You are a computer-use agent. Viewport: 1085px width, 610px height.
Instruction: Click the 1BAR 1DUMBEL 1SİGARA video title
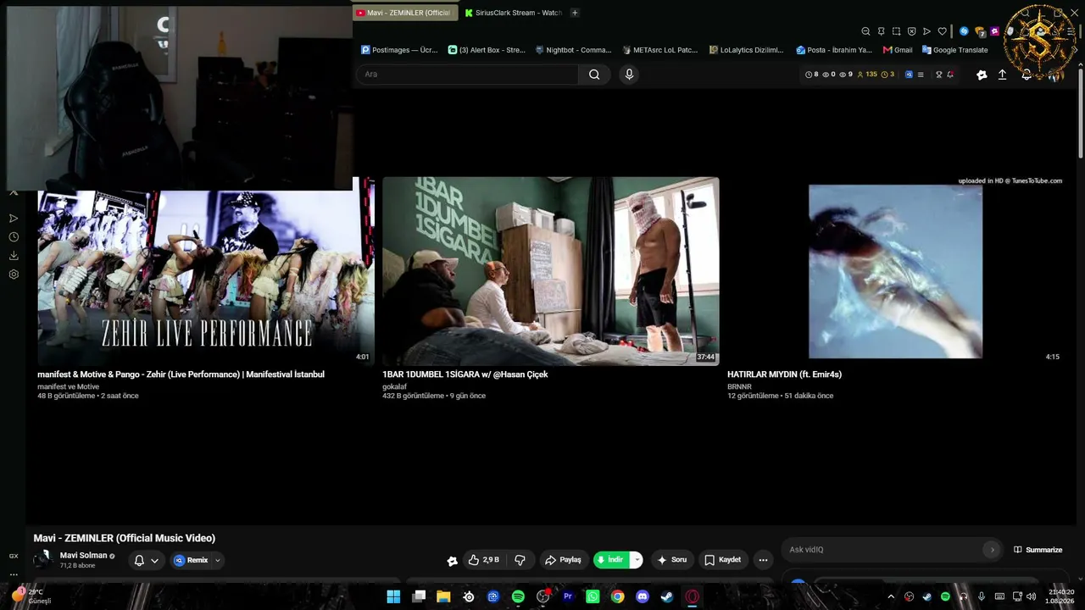[465, 374]
